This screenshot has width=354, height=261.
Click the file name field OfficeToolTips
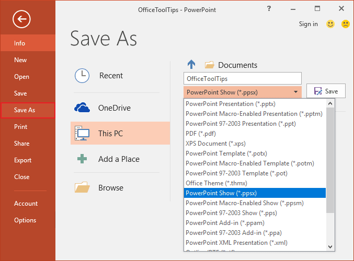243,78
